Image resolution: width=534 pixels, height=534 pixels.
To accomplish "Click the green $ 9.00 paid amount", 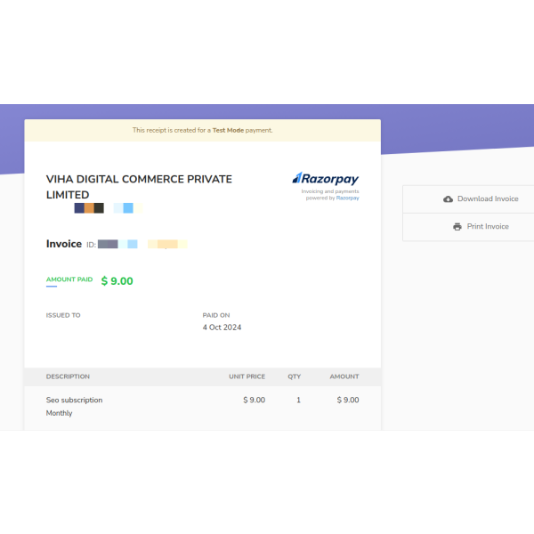I will (x=117, y=281).
